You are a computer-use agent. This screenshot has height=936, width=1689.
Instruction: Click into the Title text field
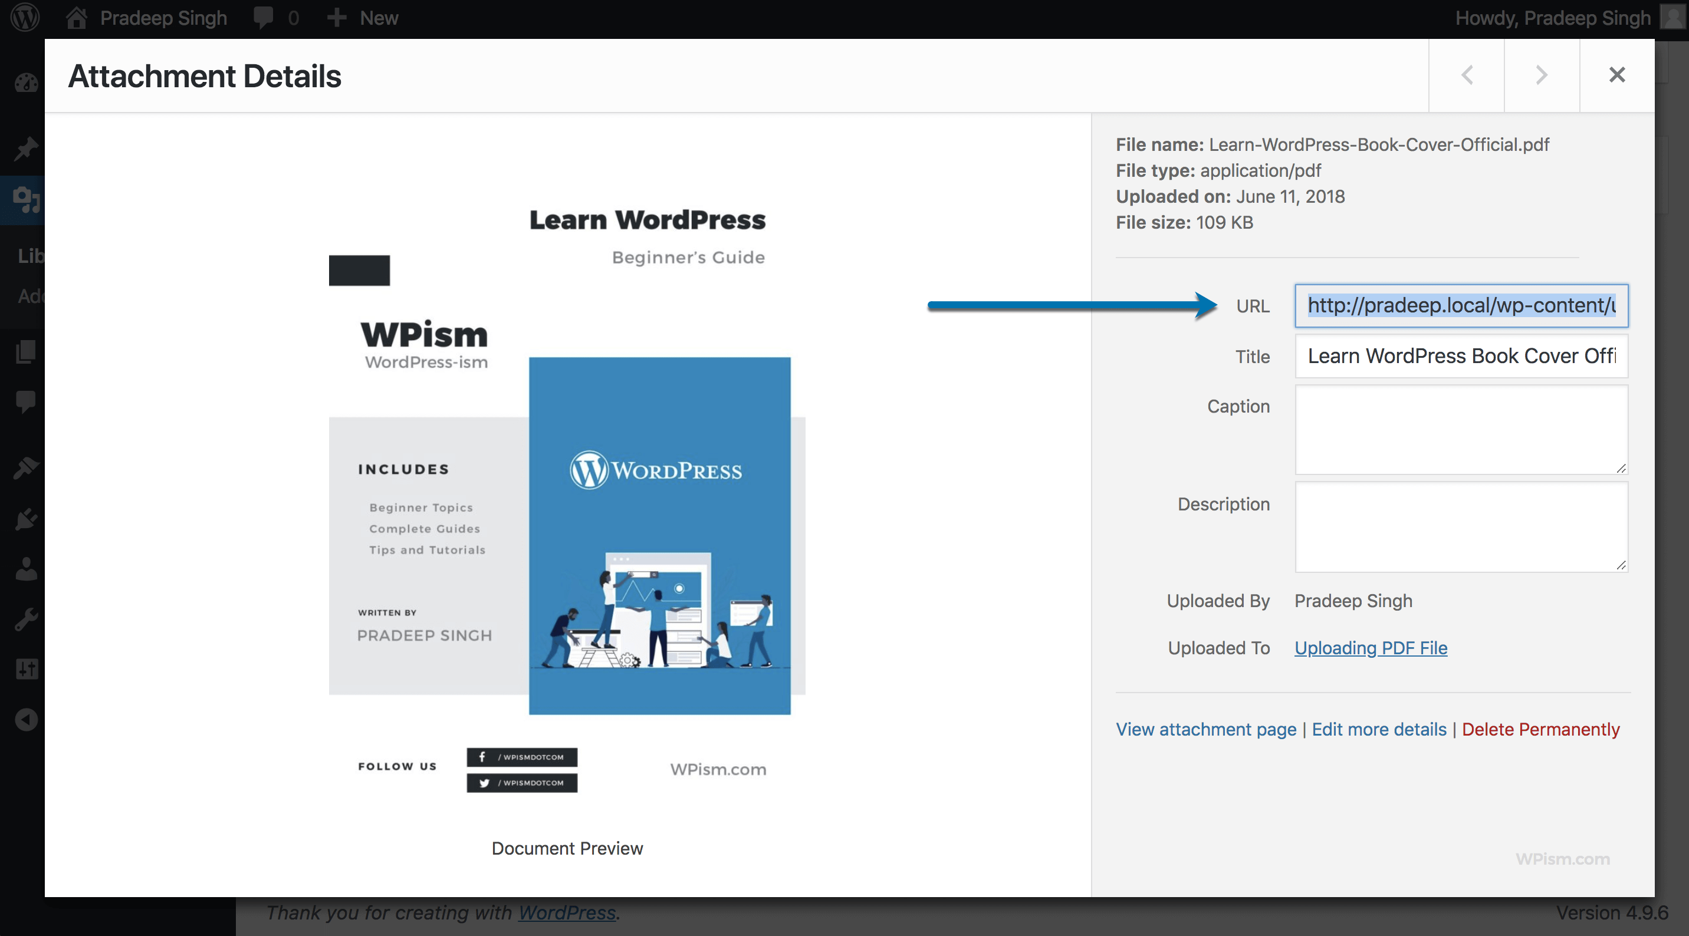pos(1461,357)
